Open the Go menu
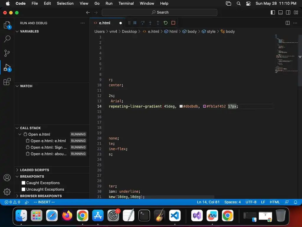Image resolution: width=302 pixels, height=227 pixels. click(97, 4)
